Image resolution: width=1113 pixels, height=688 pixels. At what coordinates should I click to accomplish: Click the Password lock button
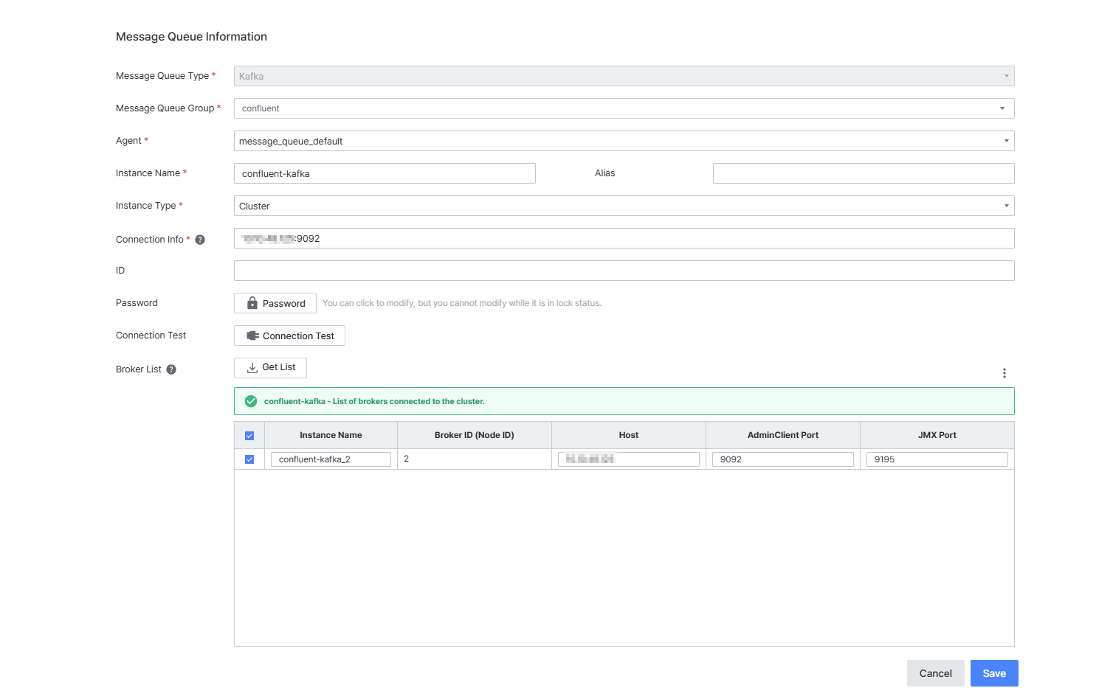[275, 303]
